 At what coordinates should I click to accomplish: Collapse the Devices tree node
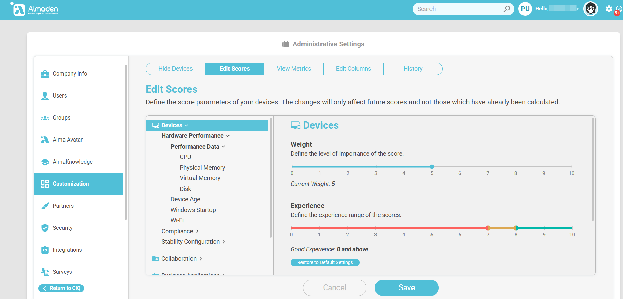186,125
